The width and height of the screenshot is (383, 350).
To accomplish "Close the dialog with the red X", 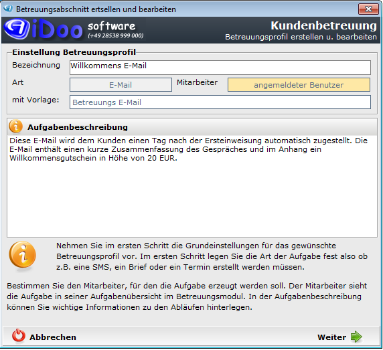I will coord(368,9).
